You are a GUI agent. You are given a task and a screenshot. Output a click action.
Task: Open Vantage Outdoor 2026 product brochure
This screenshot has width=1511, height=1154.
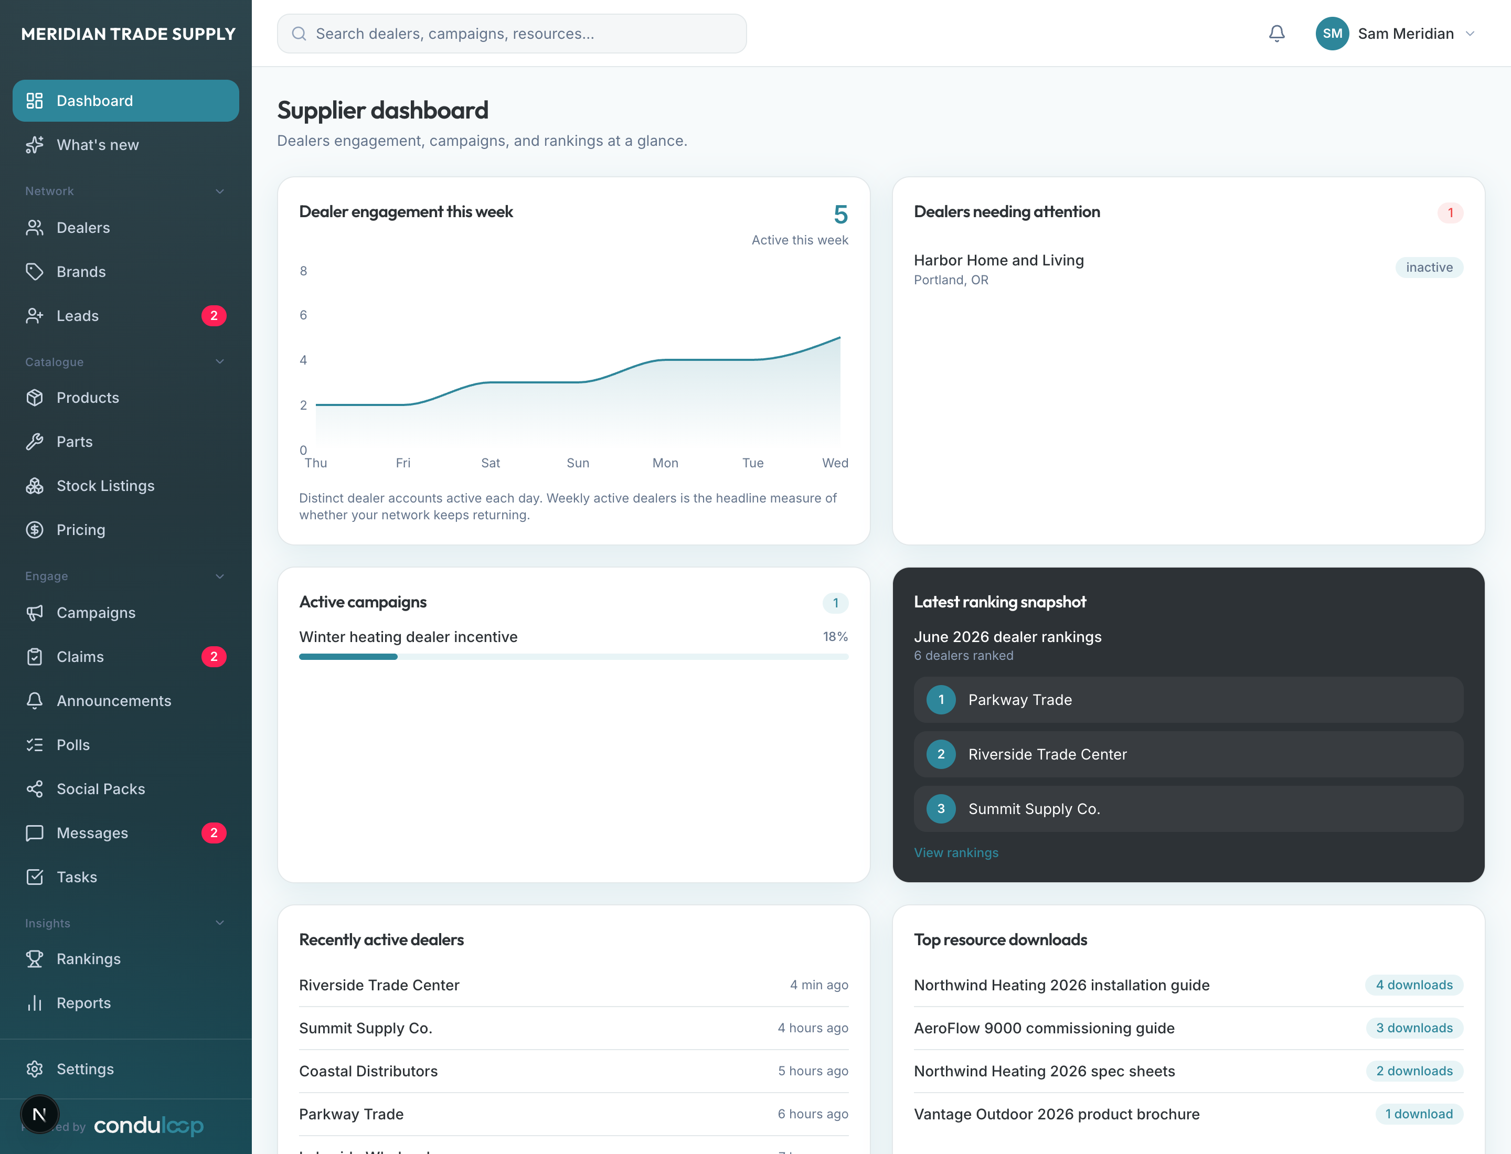pyautogui.click(x=1057, y=1114)
